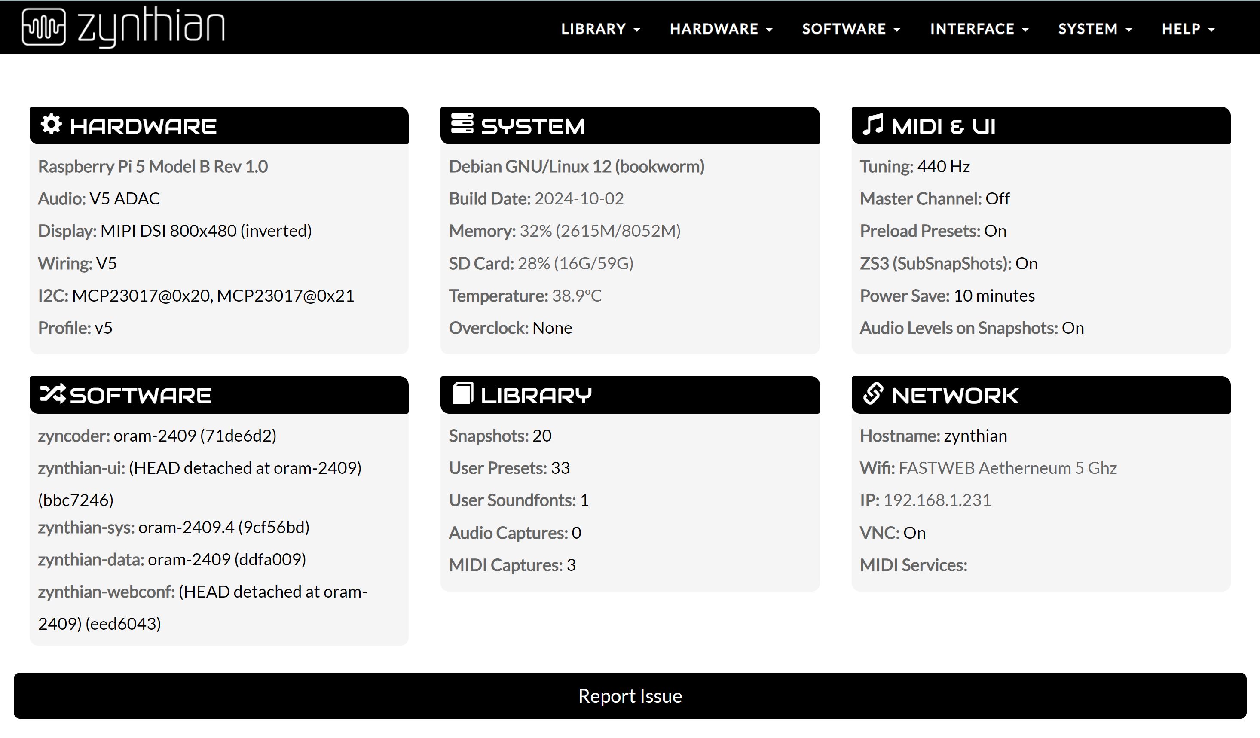This screenshot has height=738, width=1260.
Task: Open the HELP dropdown menu
Action: 1188,29
